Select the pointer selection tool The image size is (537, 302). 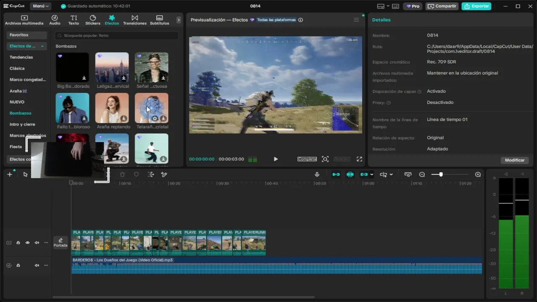click(x=26, y=174)
